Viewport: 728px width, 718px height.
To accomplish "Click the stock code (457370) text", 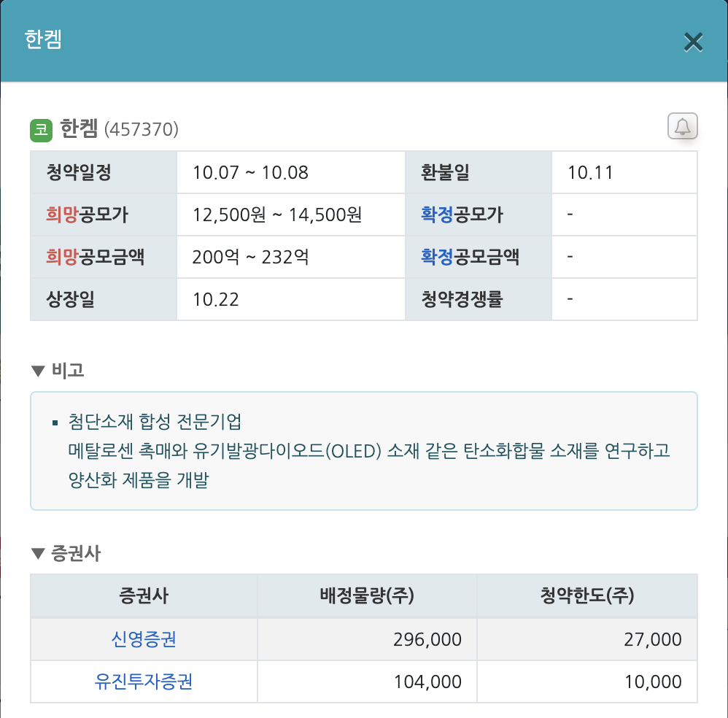I will (x=141, y=130).
